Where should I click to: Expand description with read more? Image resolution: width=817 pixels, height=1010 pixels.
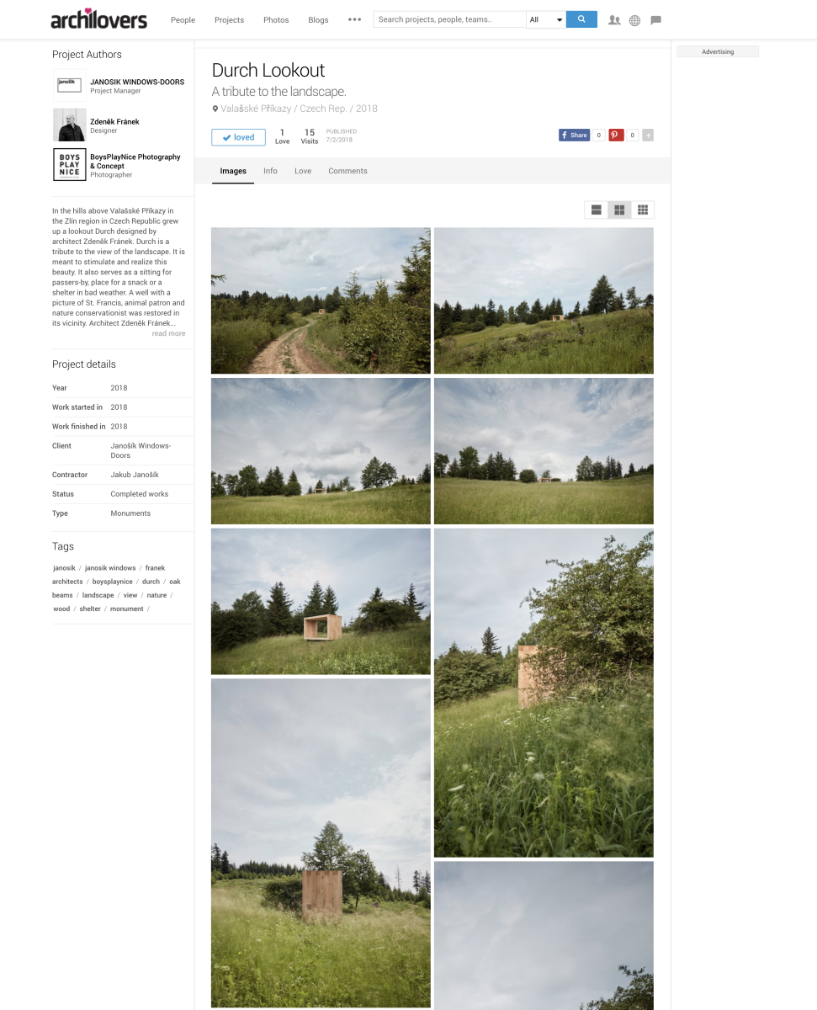[168, 333]
